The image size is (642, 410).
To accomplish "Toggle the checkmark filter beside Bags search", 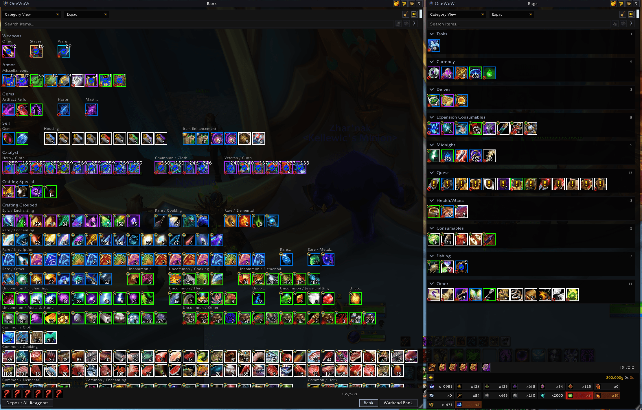I will click(x=623, y=24).
